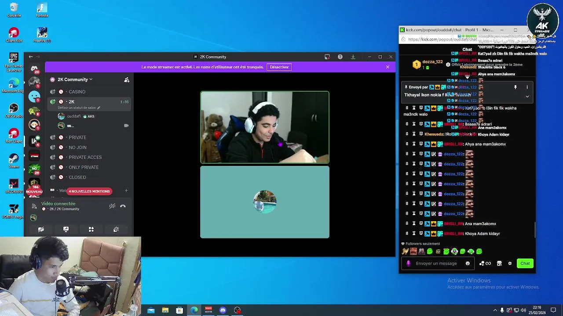Open Kick chat settings gear
The image size is (563, 316).
point(510,263)
